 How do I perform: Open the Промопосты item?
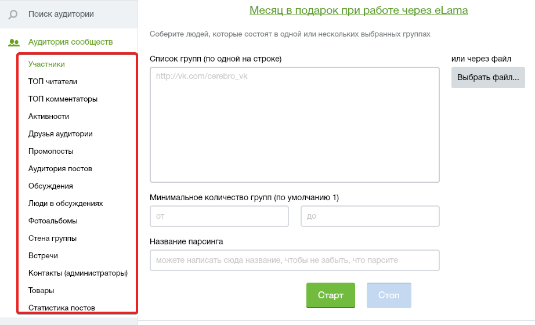[51, 151]
